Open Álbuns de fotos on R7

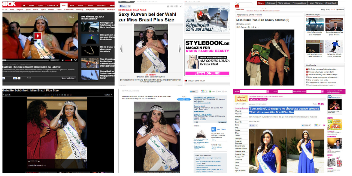[241, 99]
